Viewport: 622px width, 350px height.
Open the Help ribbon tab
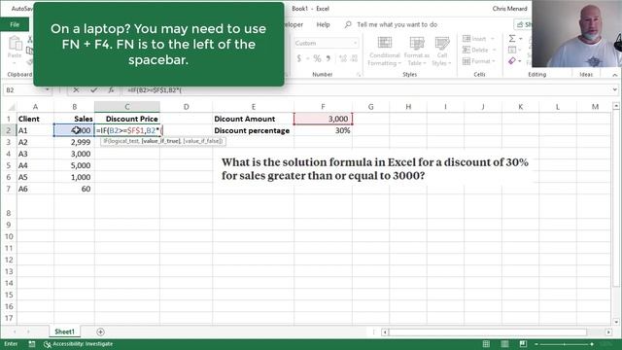(x=323, y=24)
